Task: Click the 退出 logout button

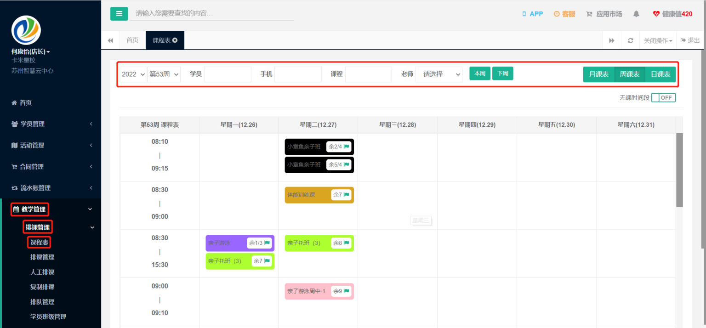Action: pyautogui.click(x=690, y=40)
